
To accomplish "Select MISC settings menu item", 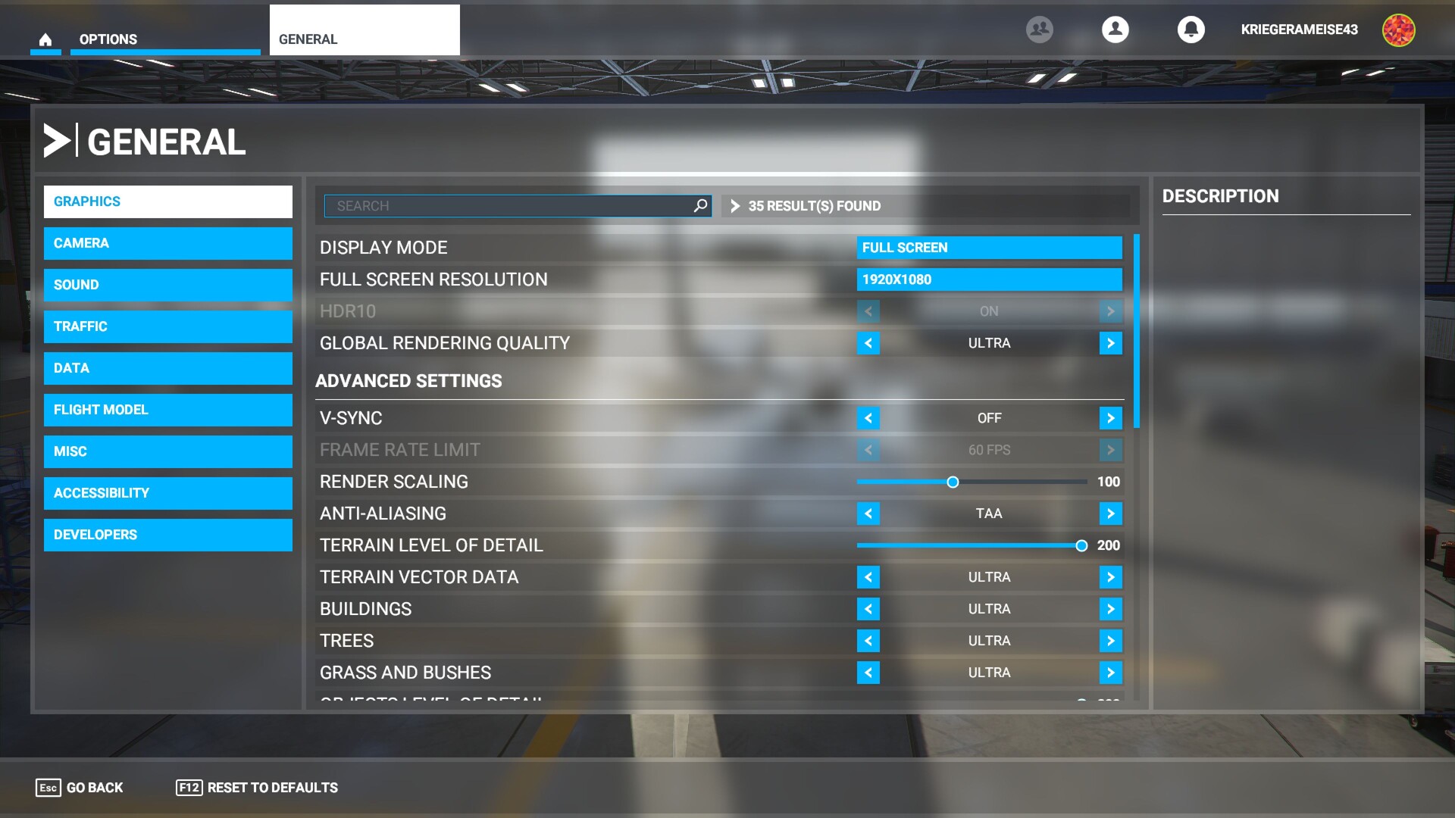I will (167, 451).
